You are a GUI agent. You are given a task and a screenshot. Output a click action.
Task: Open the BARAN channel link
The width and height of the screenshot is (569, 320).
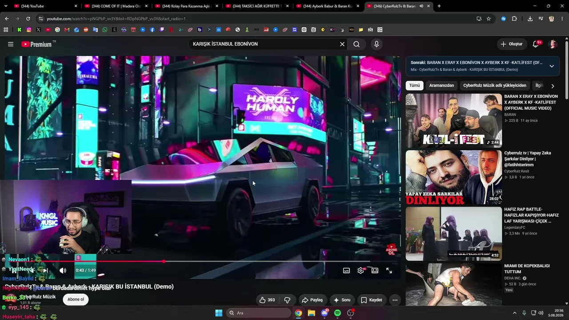[x=510, y=115]
